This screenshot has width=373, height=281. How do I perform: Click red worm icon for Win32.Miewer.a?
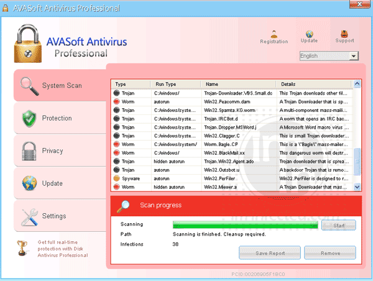[117, 187]
